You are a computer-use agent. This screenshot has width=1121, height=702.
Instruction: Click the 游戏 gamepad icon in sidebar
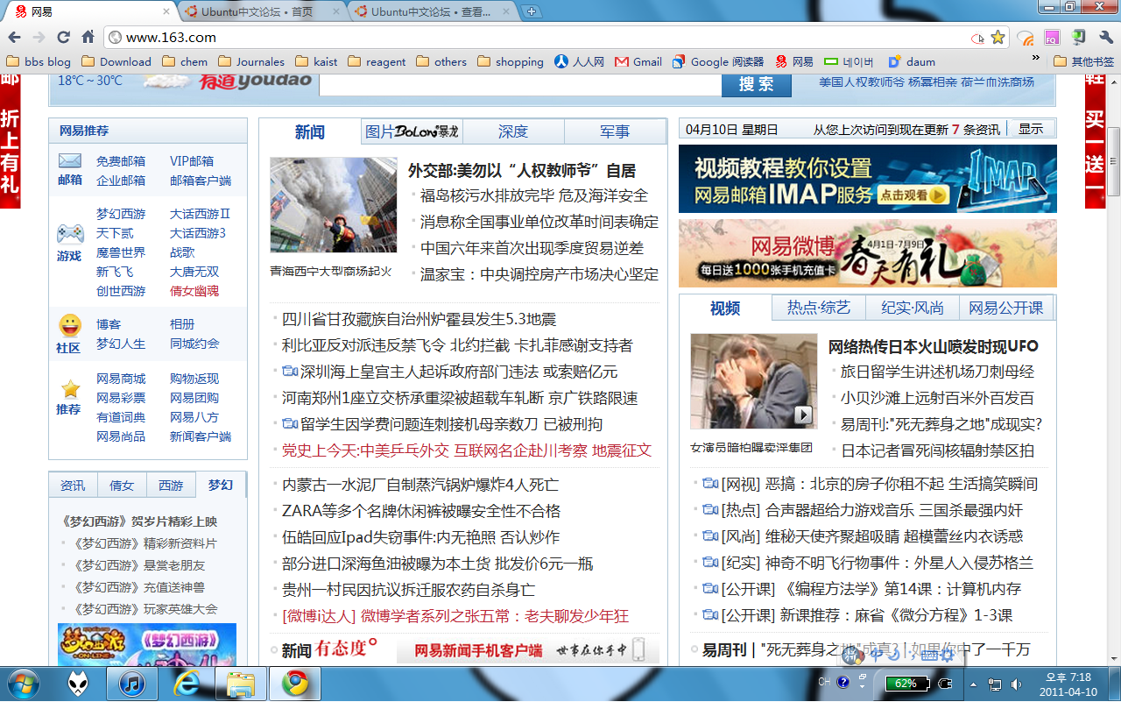point(70,234)
